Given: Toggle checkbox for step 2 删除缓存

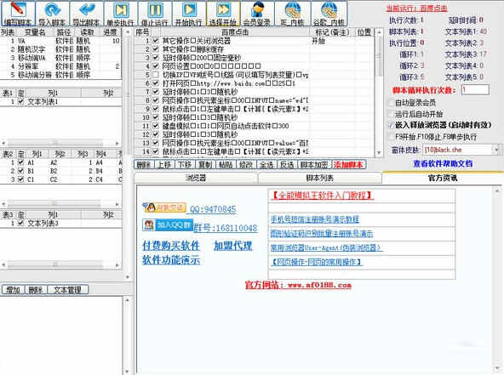Looking at the screenshot, I should 156,49.
